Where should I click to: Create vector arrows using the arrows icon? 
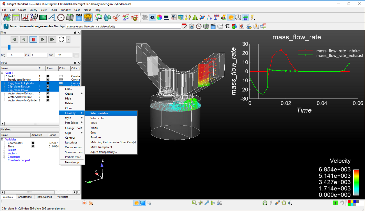tap(125, 17)
